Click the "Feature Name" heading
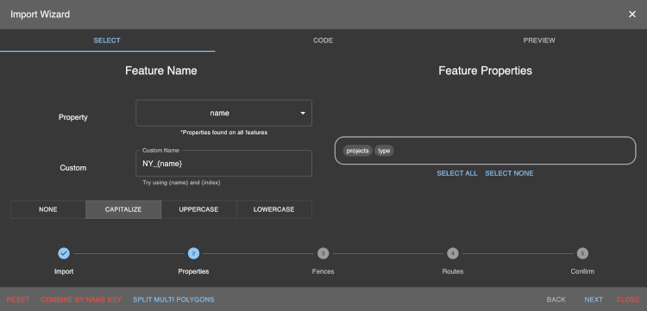Image resolution: width=647 pixels, height=311 pixels. click(161, 71)
